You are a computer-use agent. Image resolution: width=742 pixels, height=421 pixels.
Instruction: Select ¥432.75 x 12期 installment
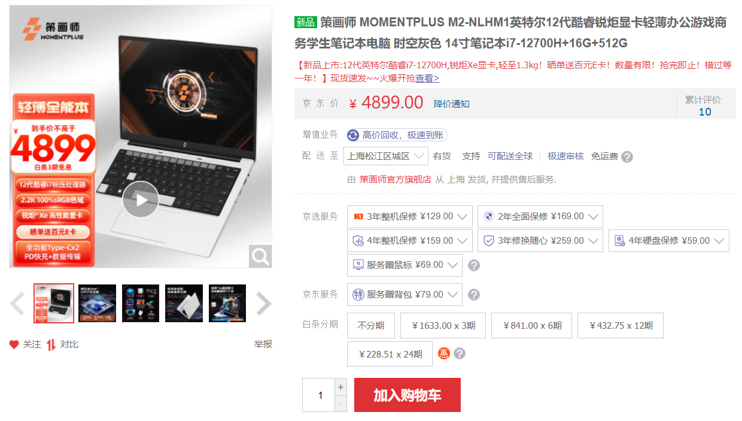click(621, 326)
